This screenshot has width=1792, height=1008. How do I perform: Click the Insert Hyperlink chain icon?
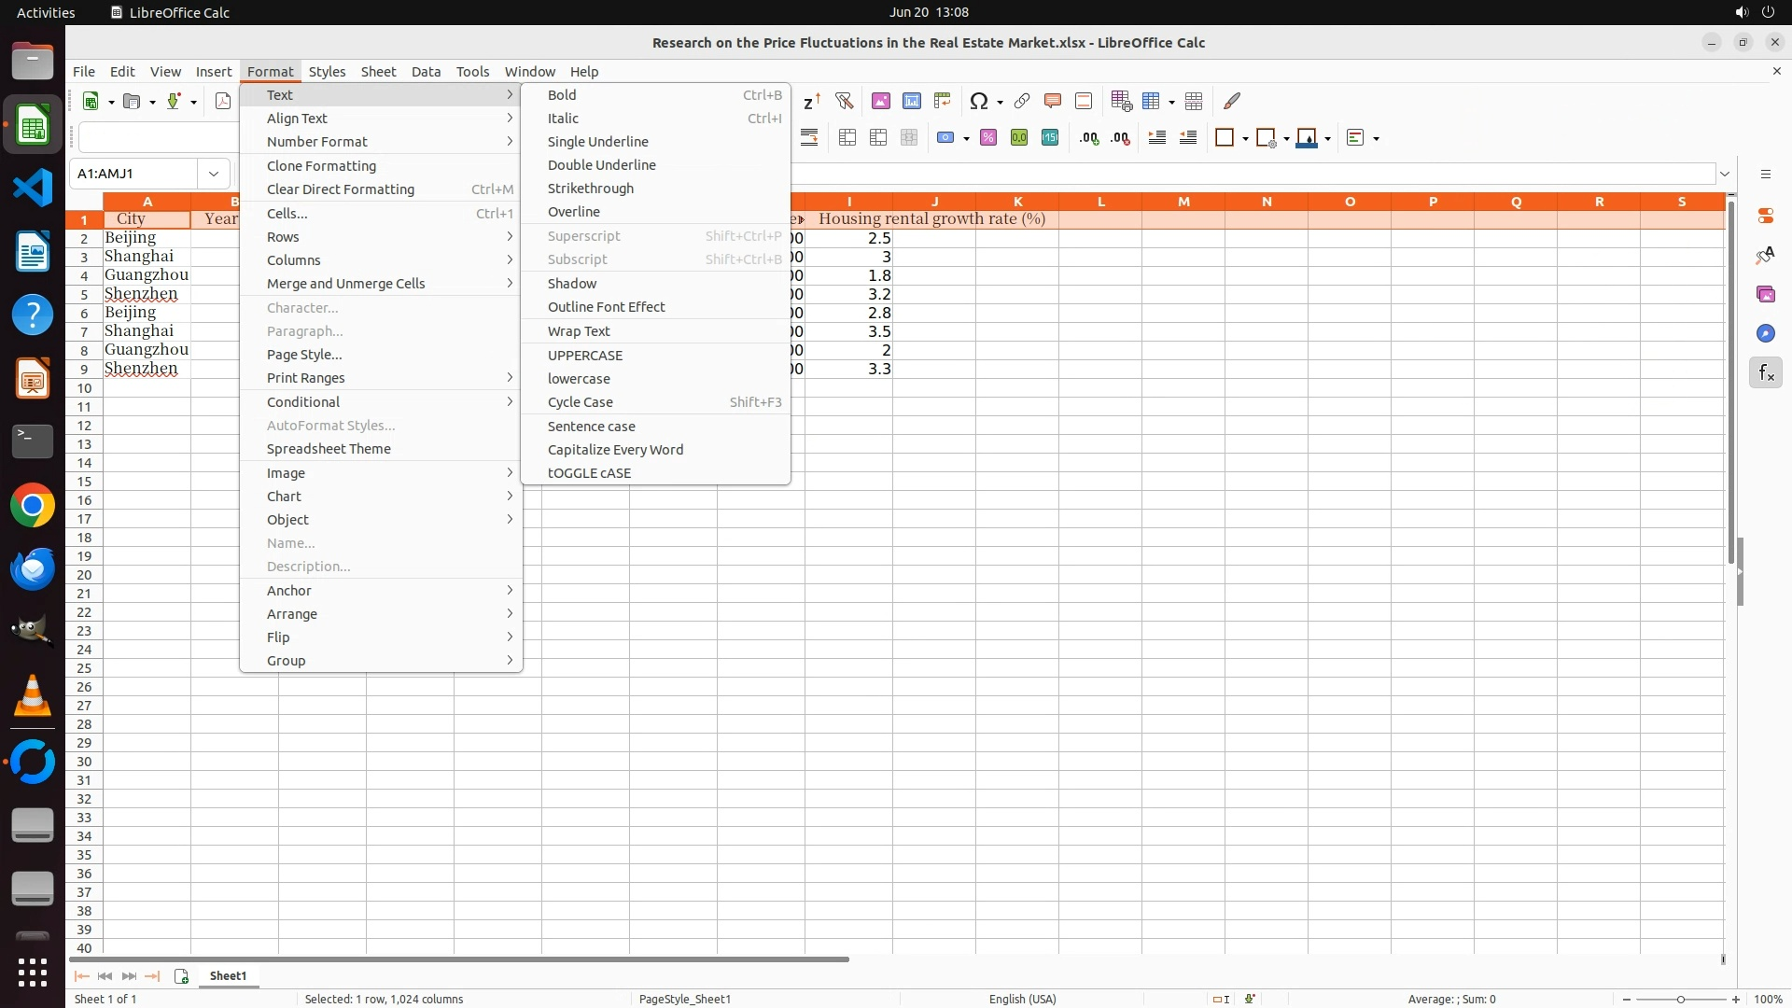tap(1022, 101)
